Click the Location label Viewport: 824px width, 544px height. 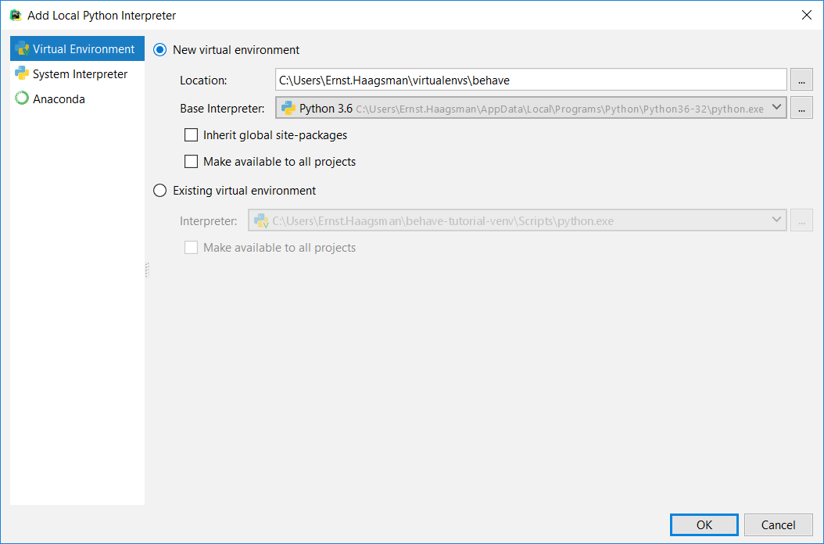203,81
